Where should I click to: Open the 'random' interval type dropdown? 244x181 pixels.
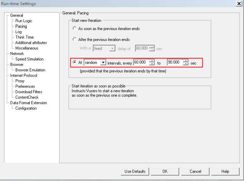coord(103,62)
